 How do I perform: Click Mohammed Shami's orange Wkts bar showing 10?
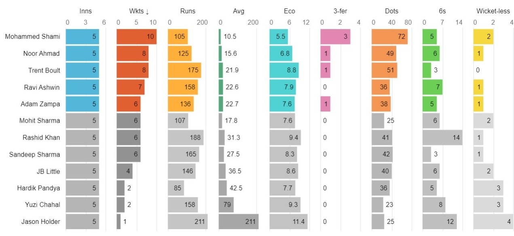pos(136,37)
